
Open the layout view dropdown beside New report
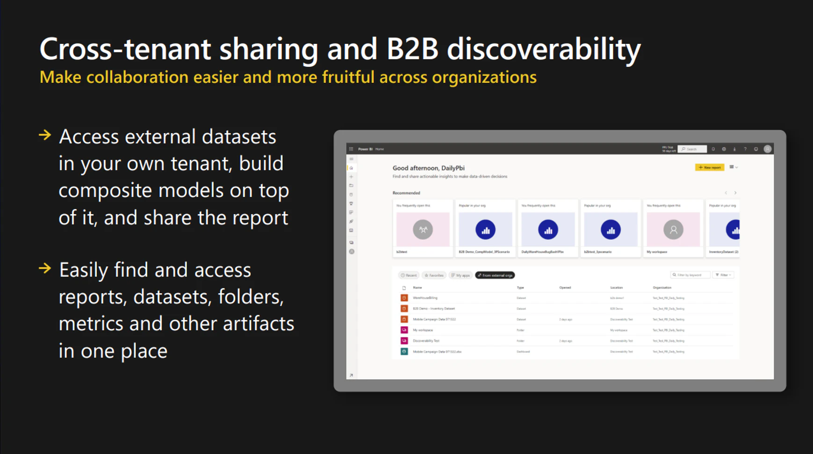(x=734, y=167)
